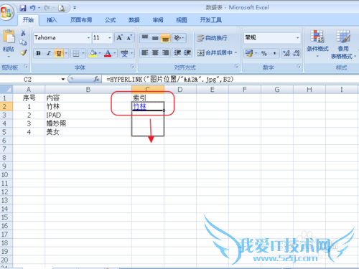The image size is (359, 269).
Task: Select the Format Painter brush
Action: click(23, 52)
